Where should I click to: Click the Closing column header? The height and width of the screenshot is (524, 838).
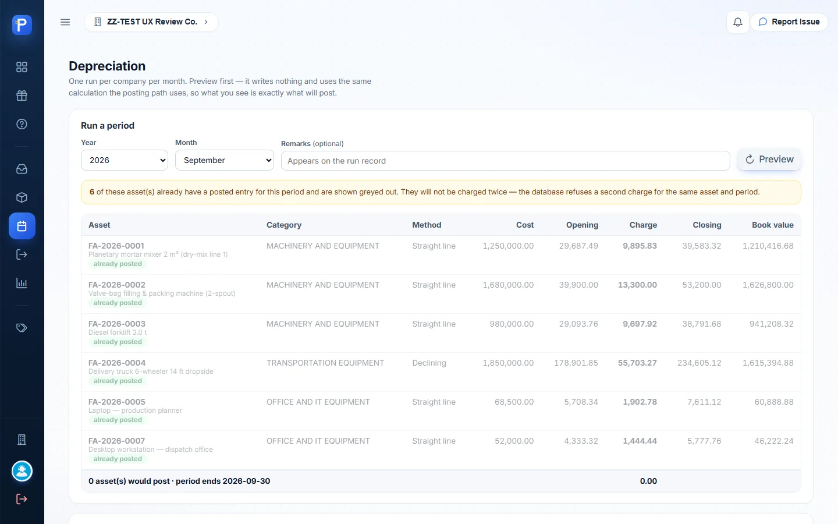point(707,225)
